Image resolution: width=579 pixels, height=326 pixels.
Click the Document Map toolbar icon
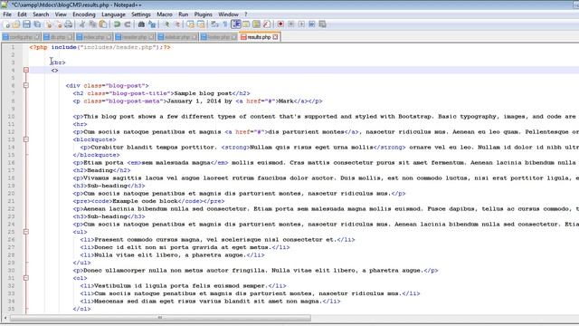click(x=256, y=24)
